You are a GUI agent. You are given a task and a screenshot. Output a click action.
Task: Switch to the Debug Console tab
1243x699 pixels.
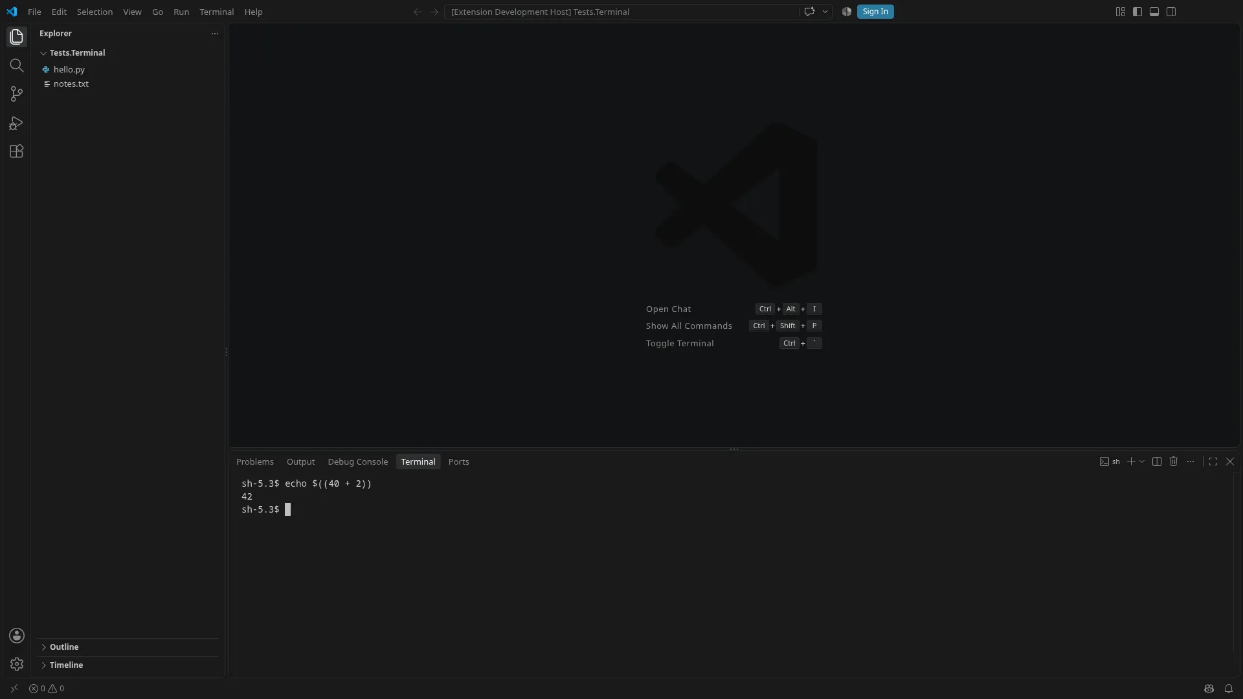pos(357,461)
